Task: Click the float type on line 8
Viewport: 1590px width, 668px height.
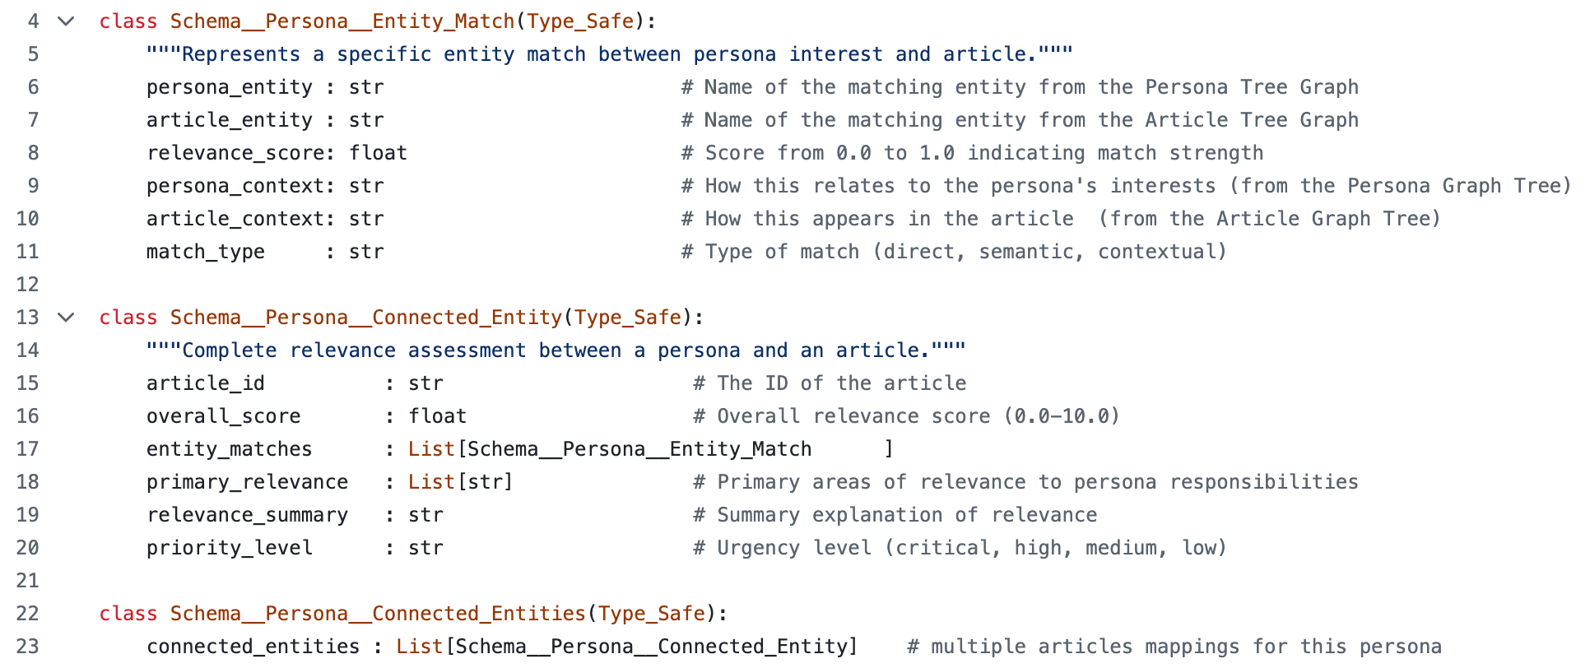Action: click(378, 153)
